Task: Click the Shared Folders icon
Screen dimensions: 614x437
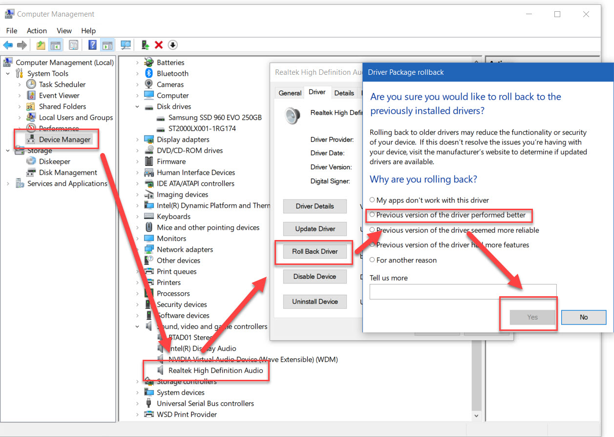Action: (x=31, y=107)
